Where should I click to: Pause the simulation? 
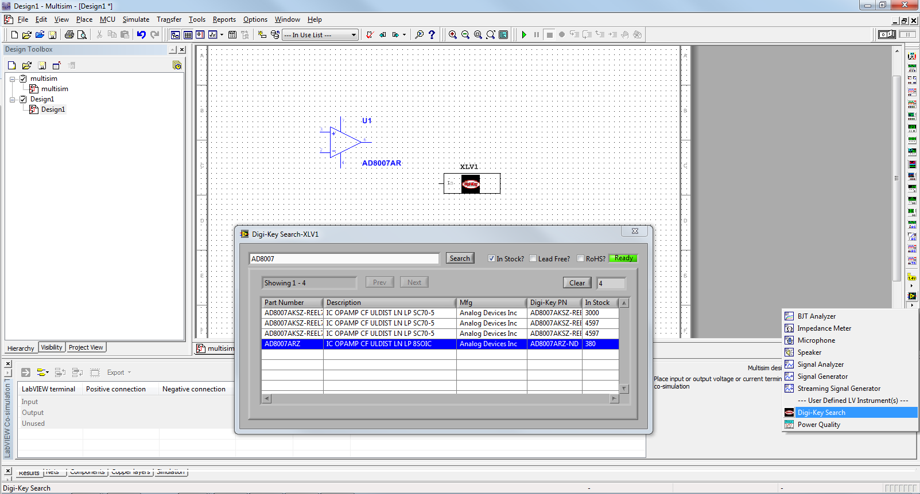click(x=537, y=35)
